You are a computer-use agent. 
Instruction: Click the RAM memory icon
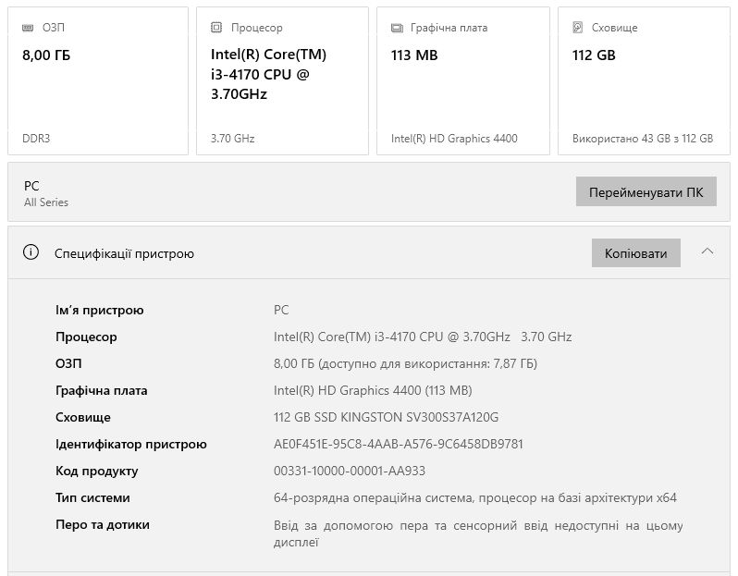pyautogui.click(x=28, y=28)
